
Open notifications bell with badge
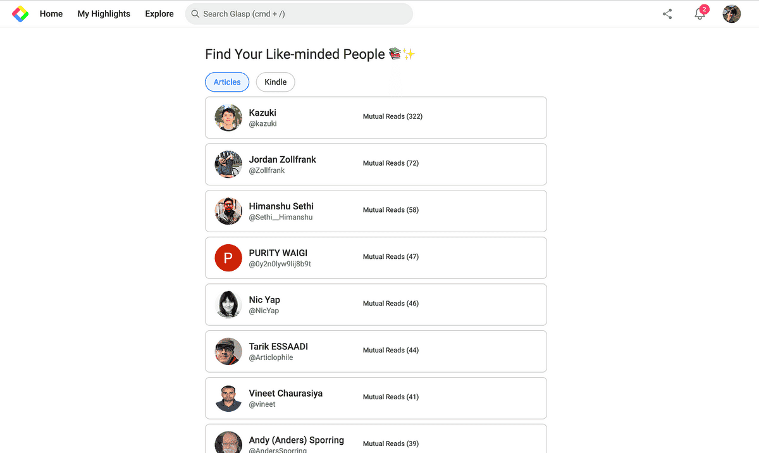click(x=700, y=13)
